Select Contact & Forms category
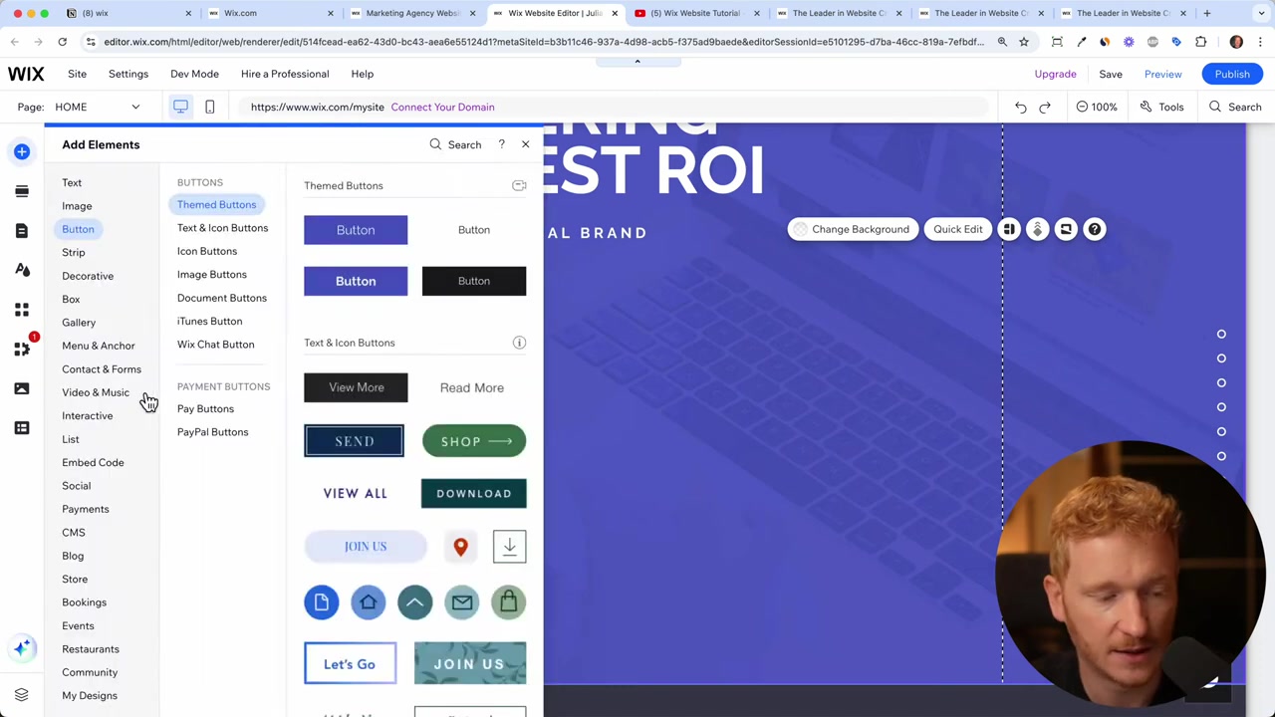This screenshot has height=717, width=1275. tap(102, 369)
